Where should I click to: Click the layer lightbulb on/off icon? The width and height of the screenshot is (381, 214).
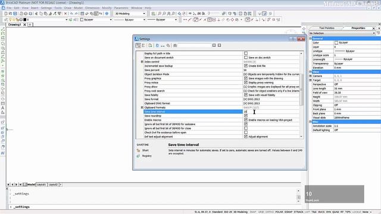click(x=11, y=20)
